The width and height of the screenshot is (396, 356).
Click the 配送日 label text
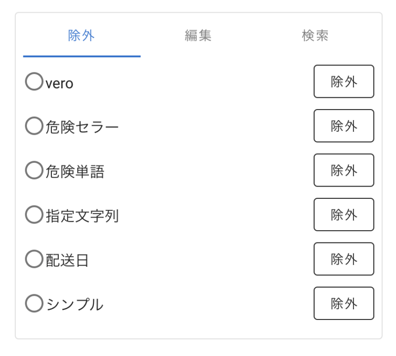(67, 260)
